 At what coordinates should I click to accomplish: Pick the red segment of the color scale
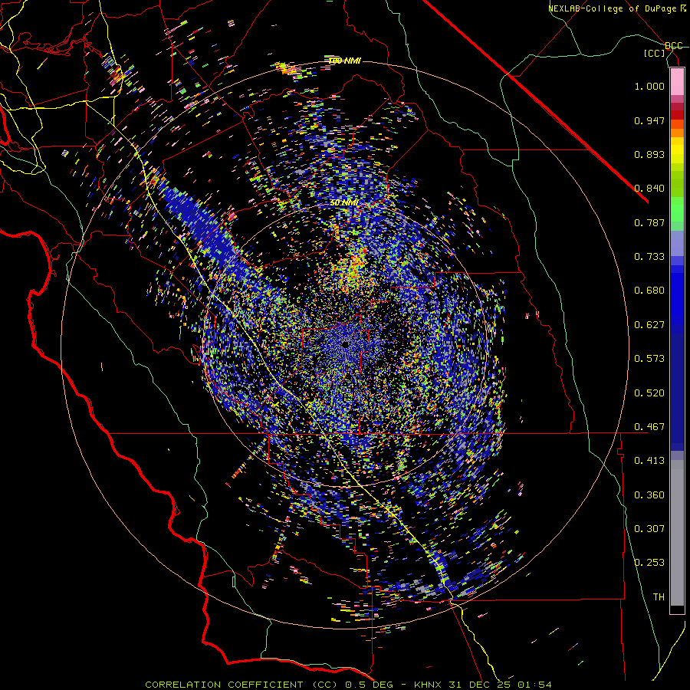coord(677,115)
